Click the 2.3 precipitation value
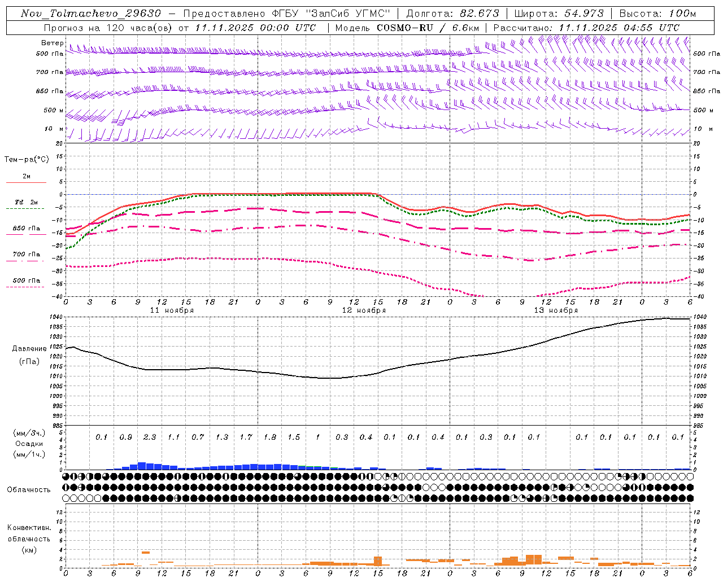The image size is (723, 578). tap(150, 437)
